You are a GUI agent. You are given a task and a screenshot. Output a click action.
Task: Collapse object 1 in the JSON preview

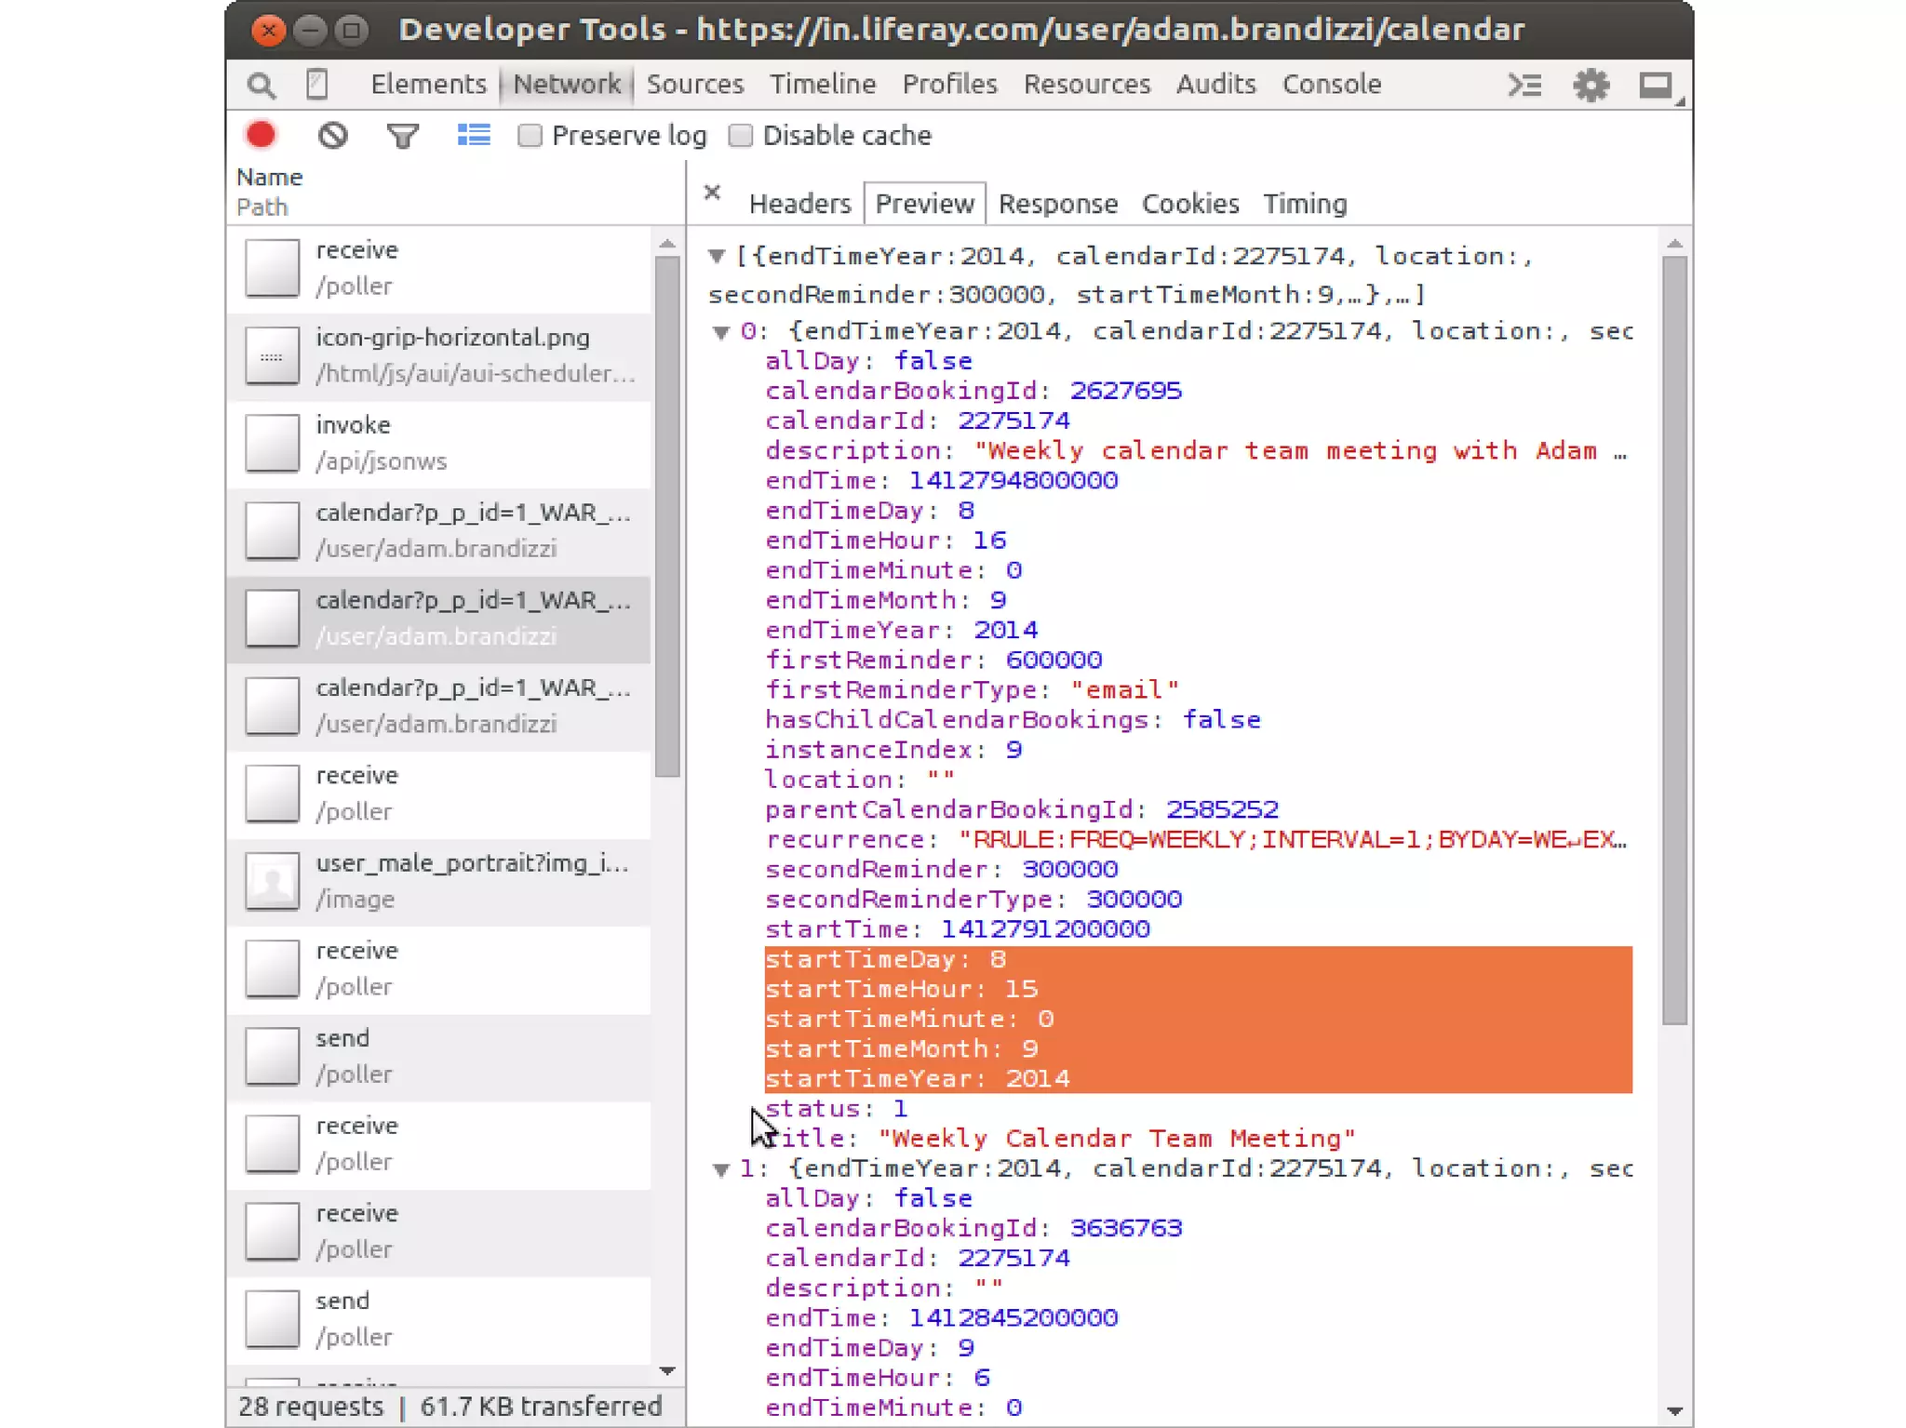[x=721, y=1169]
